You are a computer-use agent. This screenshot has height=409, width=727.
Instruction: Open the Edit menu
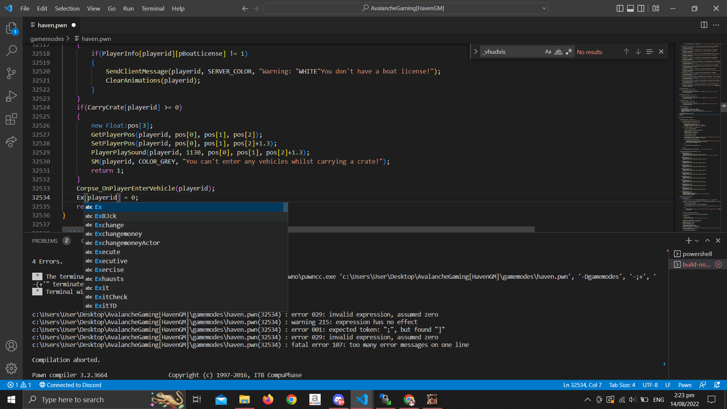tap(42, 8)
